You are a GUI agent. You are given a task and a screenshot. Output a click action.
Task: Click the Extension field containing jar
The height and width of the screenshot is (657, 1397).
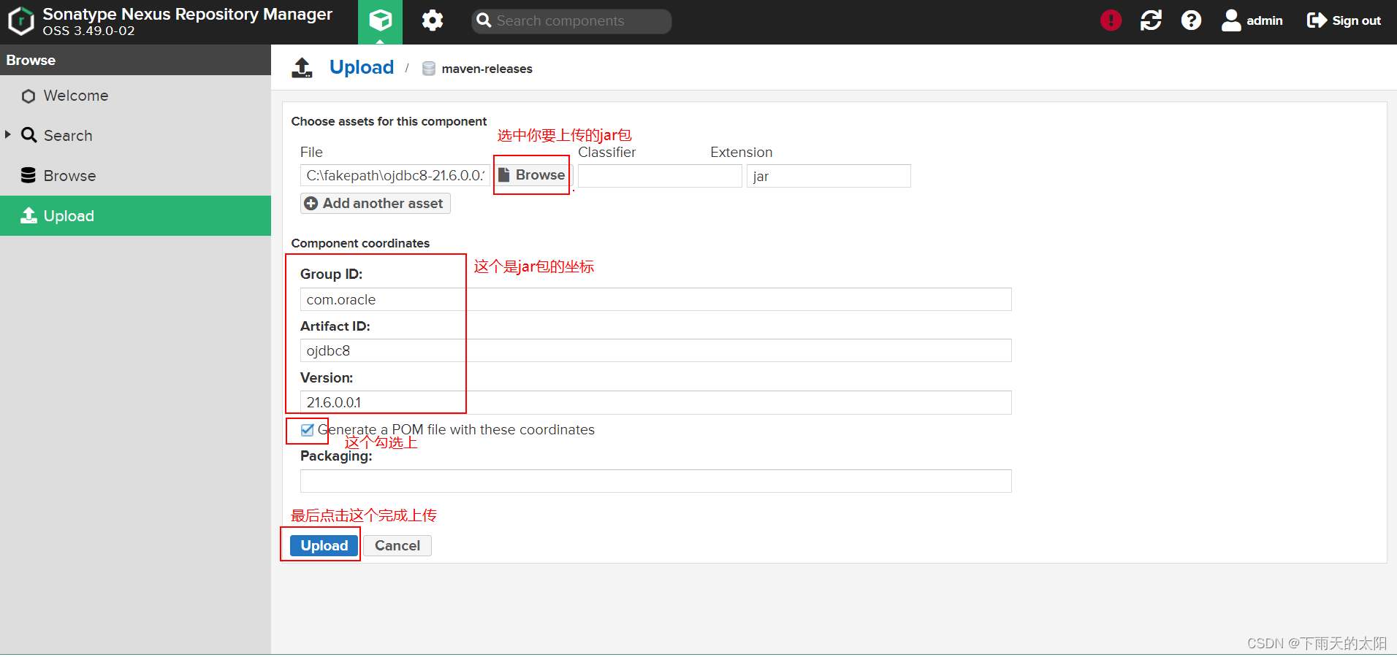coord(829,176)
